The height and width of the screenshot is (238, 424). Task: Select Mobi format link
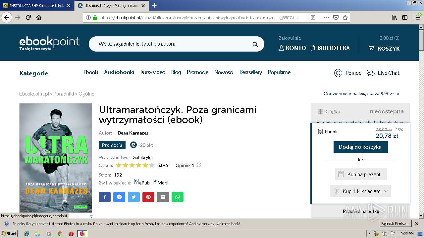point(161,182)
